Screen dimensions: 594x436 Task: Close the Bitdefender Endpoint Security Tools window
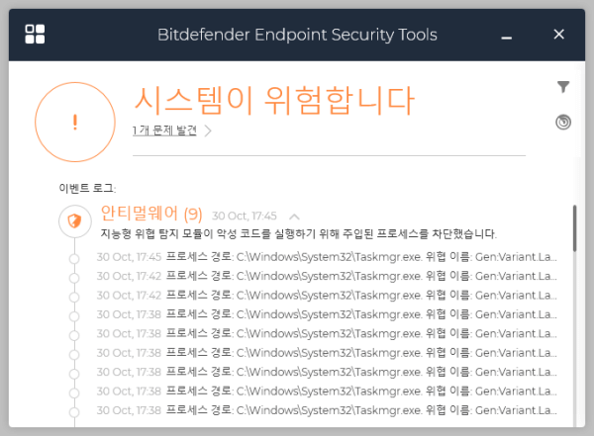coord(558,35)
